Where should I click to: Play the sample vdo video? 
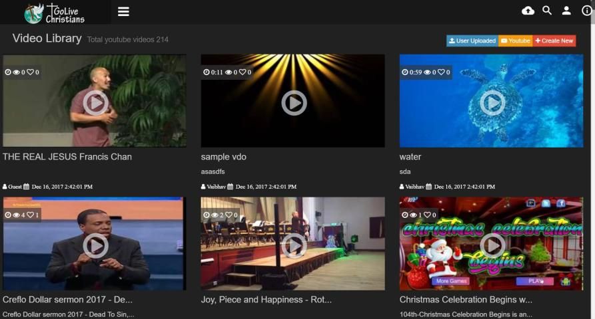[x=293, y=102]
